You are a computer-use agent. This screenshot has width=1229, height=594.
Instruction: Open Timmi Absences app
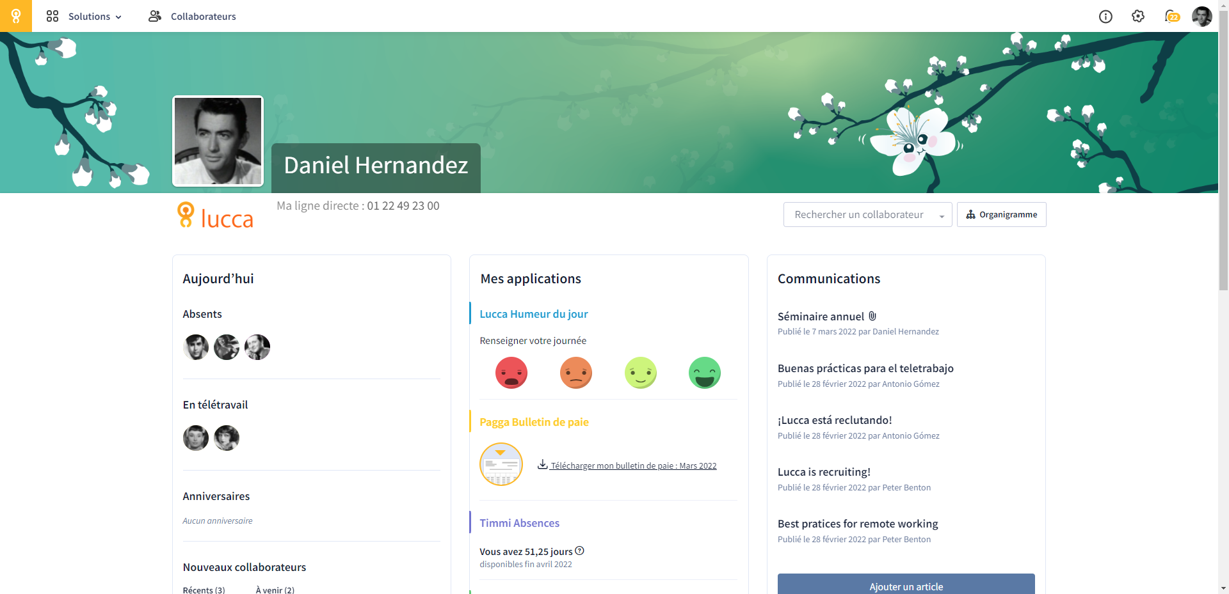click(519, 523)
